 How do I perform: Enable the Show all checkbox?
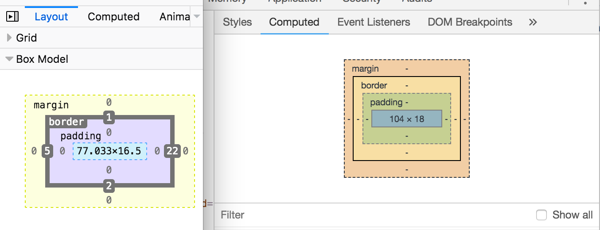point(542,215)
